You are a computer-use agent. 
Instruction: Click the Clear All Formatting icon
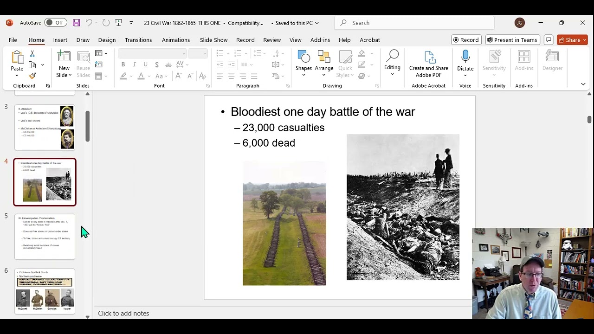203,76
